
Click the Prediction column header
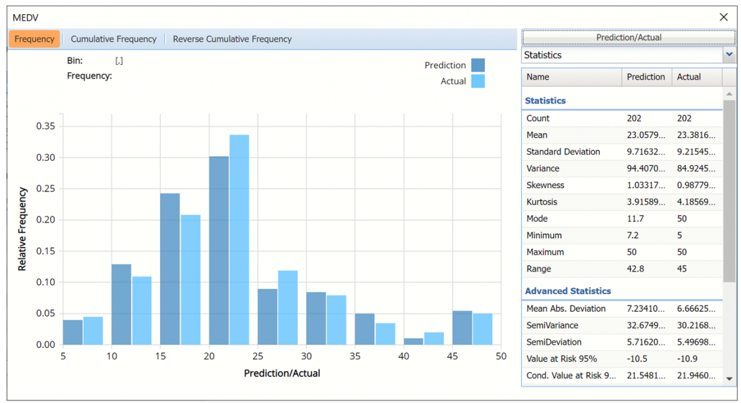pos(646,77)
